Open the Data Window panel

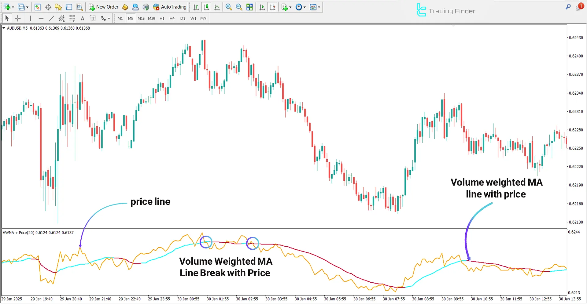(x=68, y=7)
